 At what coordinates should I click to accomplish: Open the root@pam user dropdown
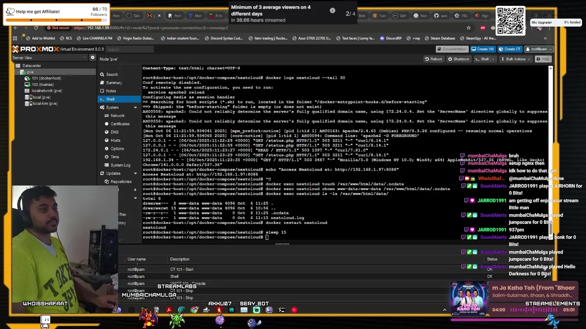[538, 49]
